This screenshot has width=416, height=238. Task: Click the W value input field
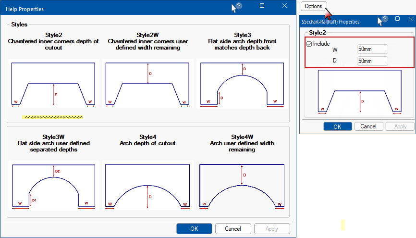pyautogui.click(x=372, y=49)
